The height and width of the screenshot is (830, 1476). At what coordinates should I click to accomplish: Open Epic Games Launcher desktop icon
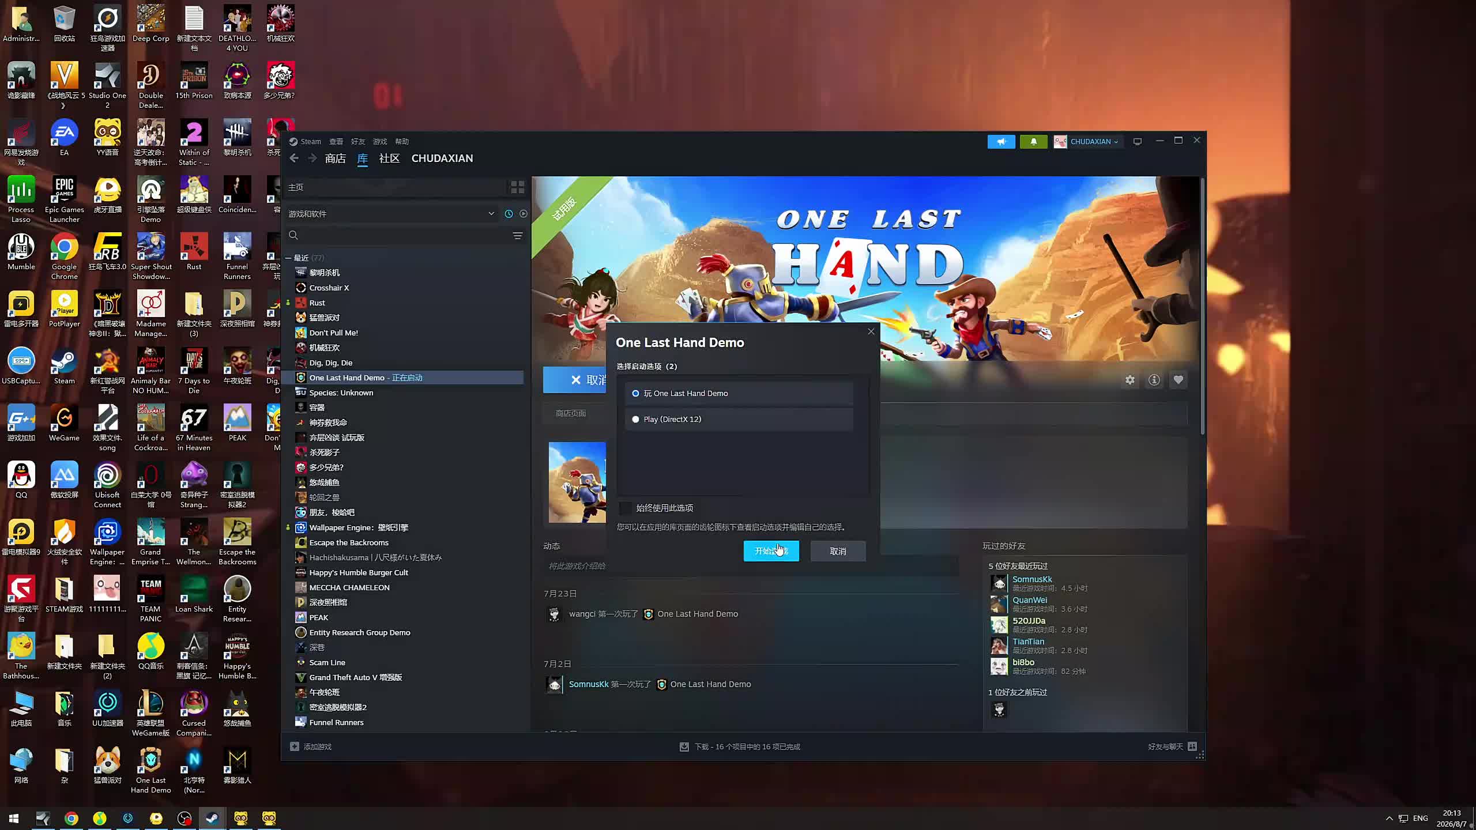(64, 199)
